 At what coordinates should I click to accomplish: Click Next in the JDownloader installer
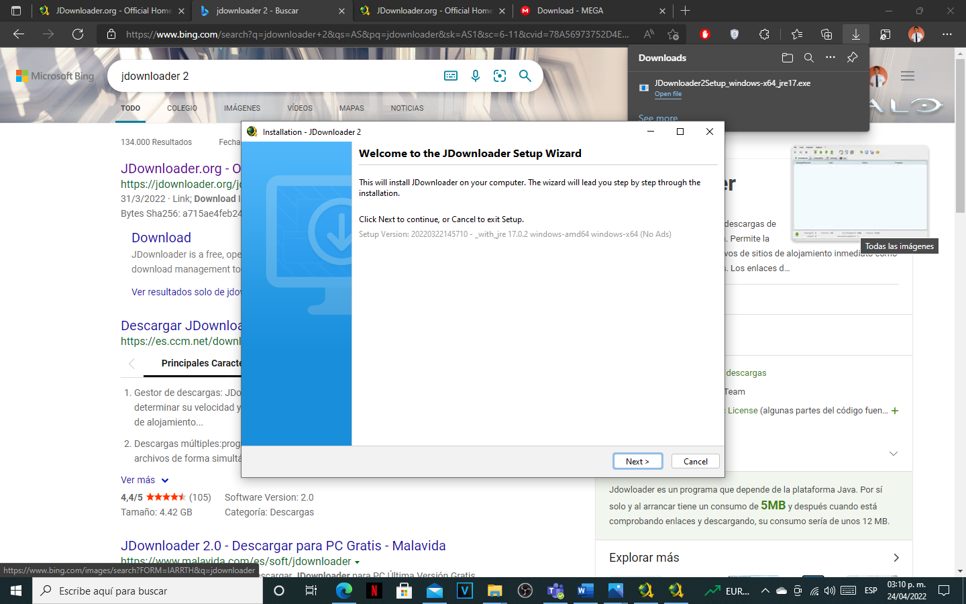(x=637, y=461)
